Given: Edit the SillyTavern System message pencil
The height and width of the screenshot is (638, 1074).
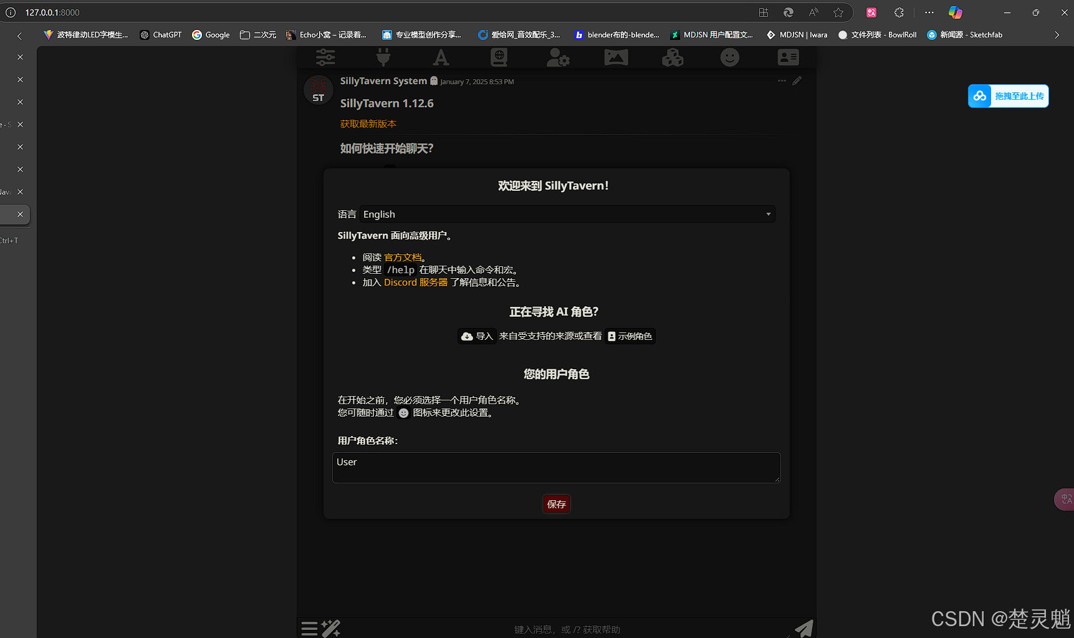Looking at the screenshot, I should click(797, 81).
